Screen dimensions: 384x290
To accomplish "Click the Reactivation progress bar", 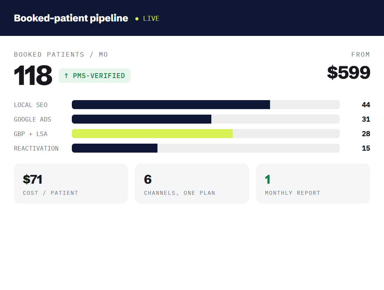I will point(206,148).
